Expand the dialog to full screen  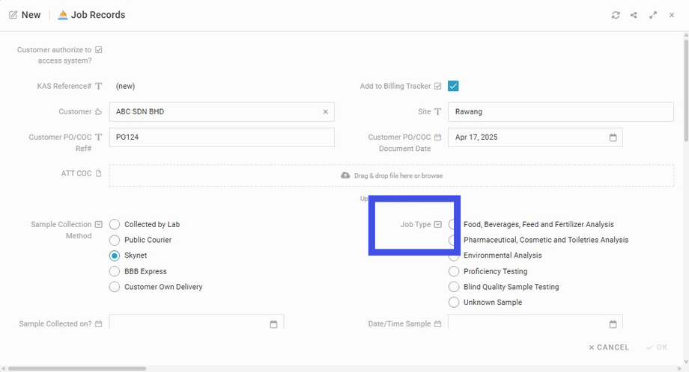click(653, 15)
